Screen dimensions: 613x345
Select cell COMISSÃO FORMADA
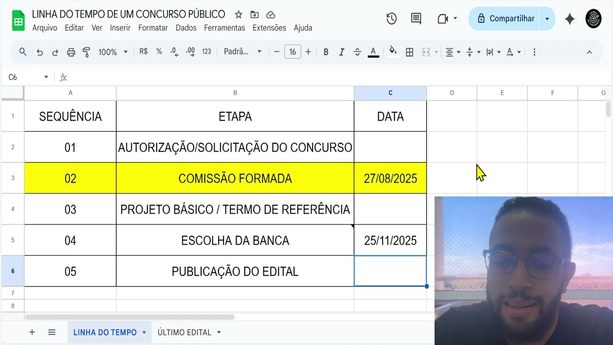235,178
